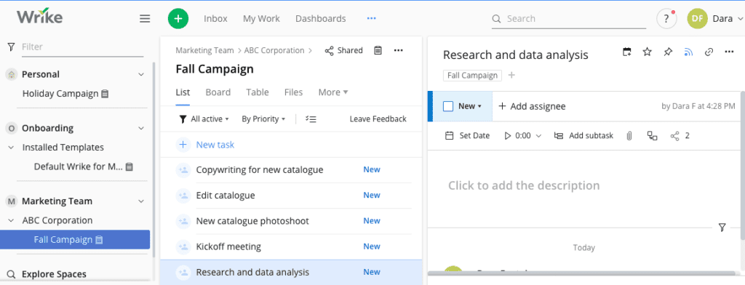
Task: Click the dependencies icon next to paperclip
Action: pyautogui.click(x=653, y=136)
